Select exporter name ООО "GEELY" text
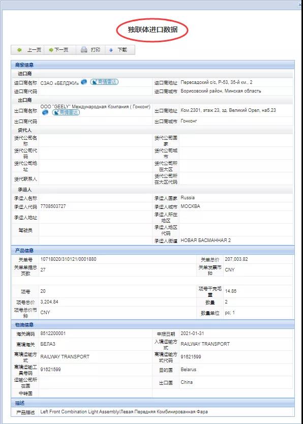The height and width of the screenshot is (424, 303). (x=96, y=107)
